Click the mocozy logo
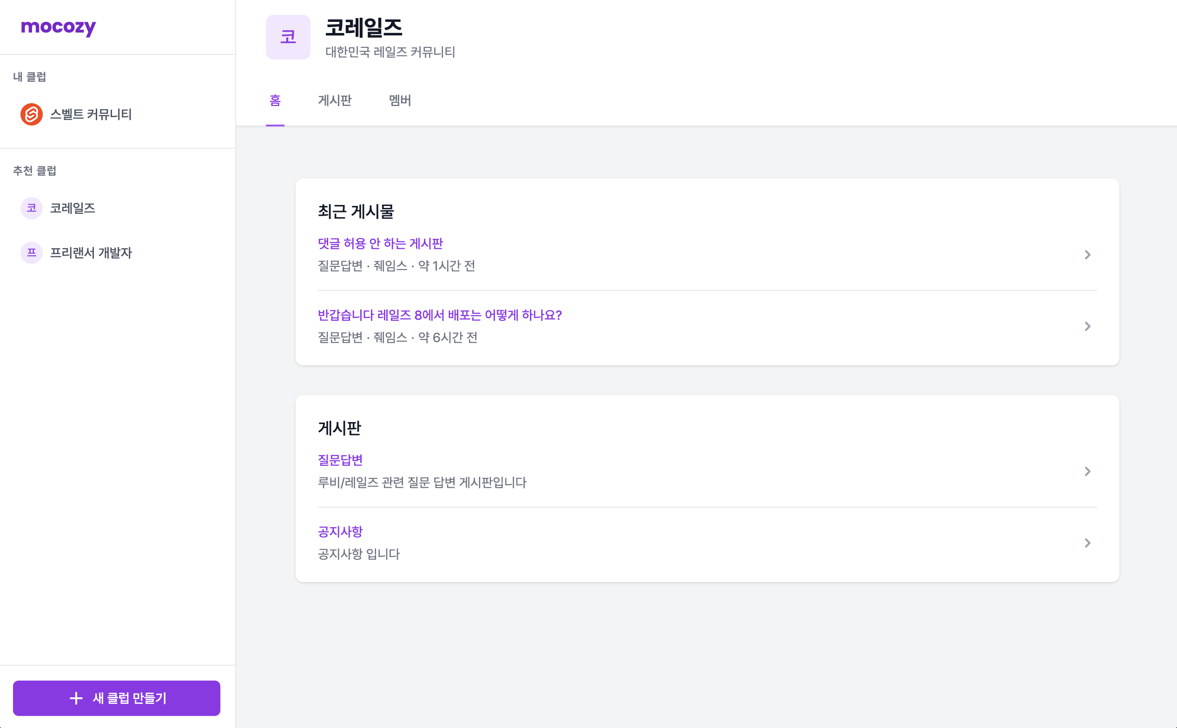1177x728 pixels. (58, 27)
